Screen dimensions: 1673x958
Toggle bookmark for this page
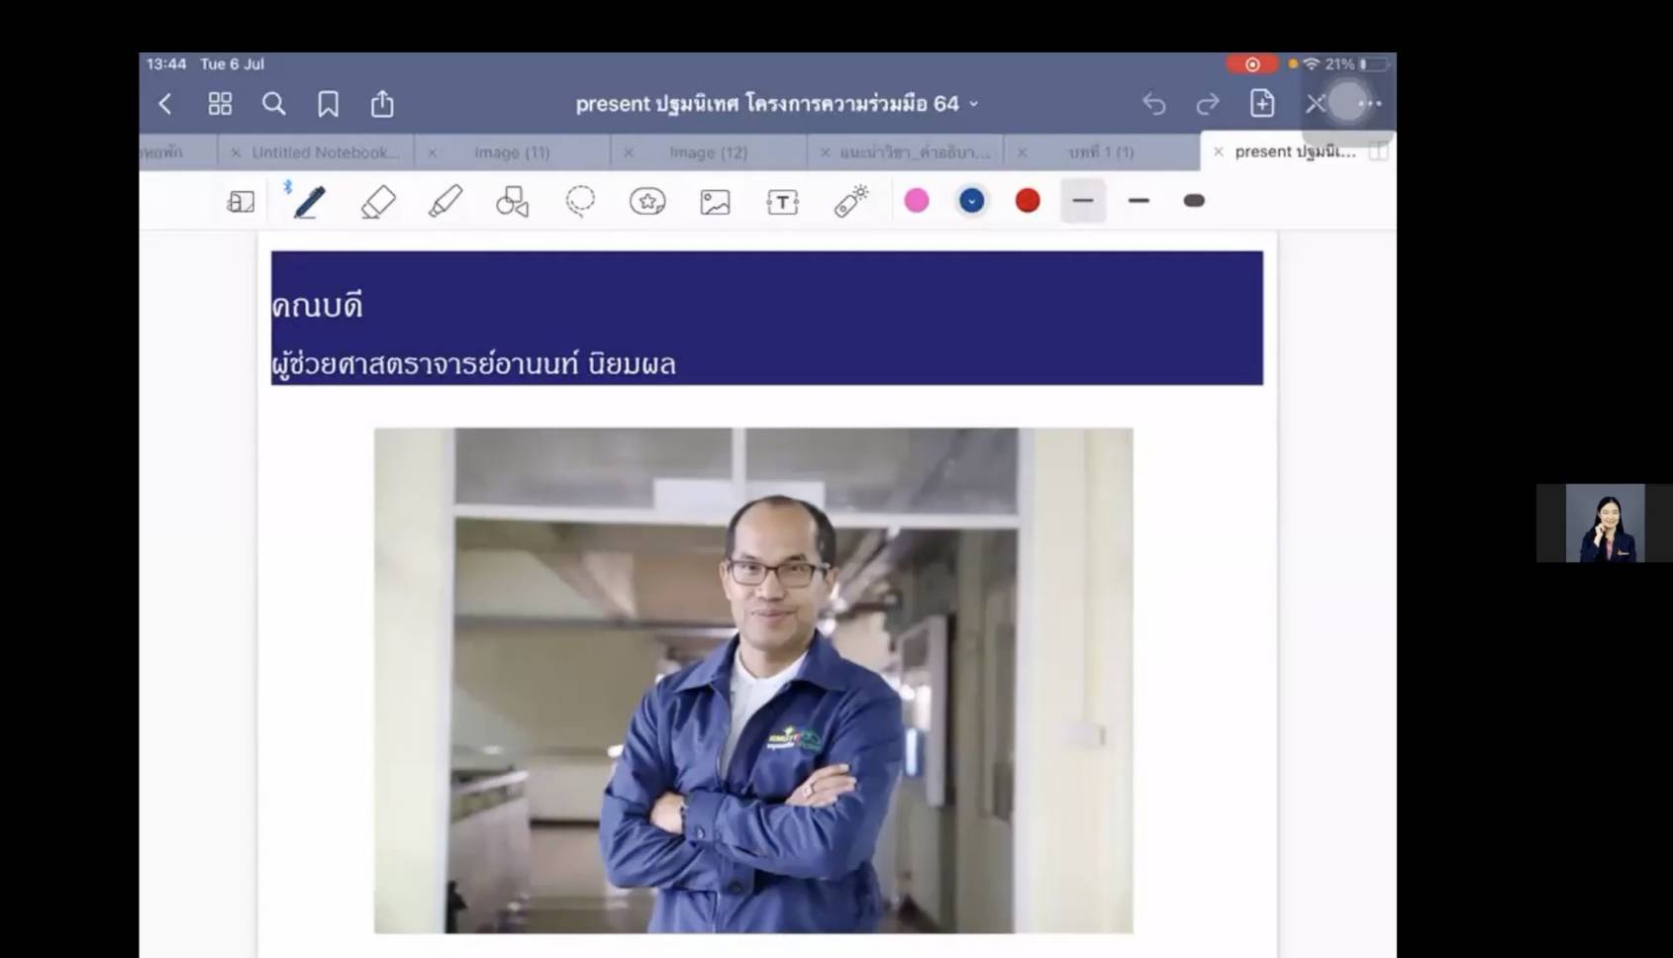(328, 104)
